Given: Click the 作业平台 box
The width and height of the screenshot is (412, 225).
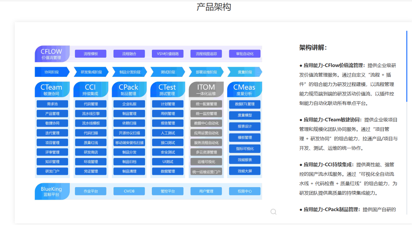Looking at the screenshot, I should point(91,191).
